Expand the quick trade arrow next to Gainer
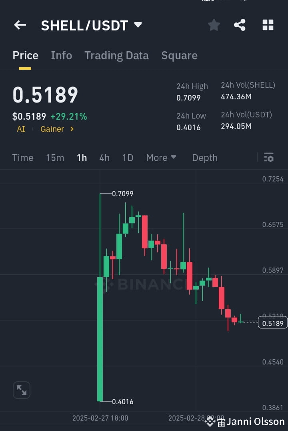Viewport: 288px width, 431px height. pyautogui.click(x=72, y=129)
